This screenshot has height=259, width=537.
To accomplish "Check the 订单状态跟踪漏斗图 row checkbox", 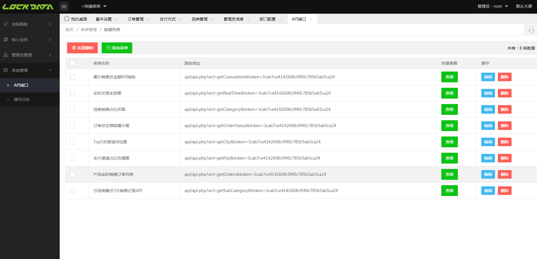I will 73,126.
